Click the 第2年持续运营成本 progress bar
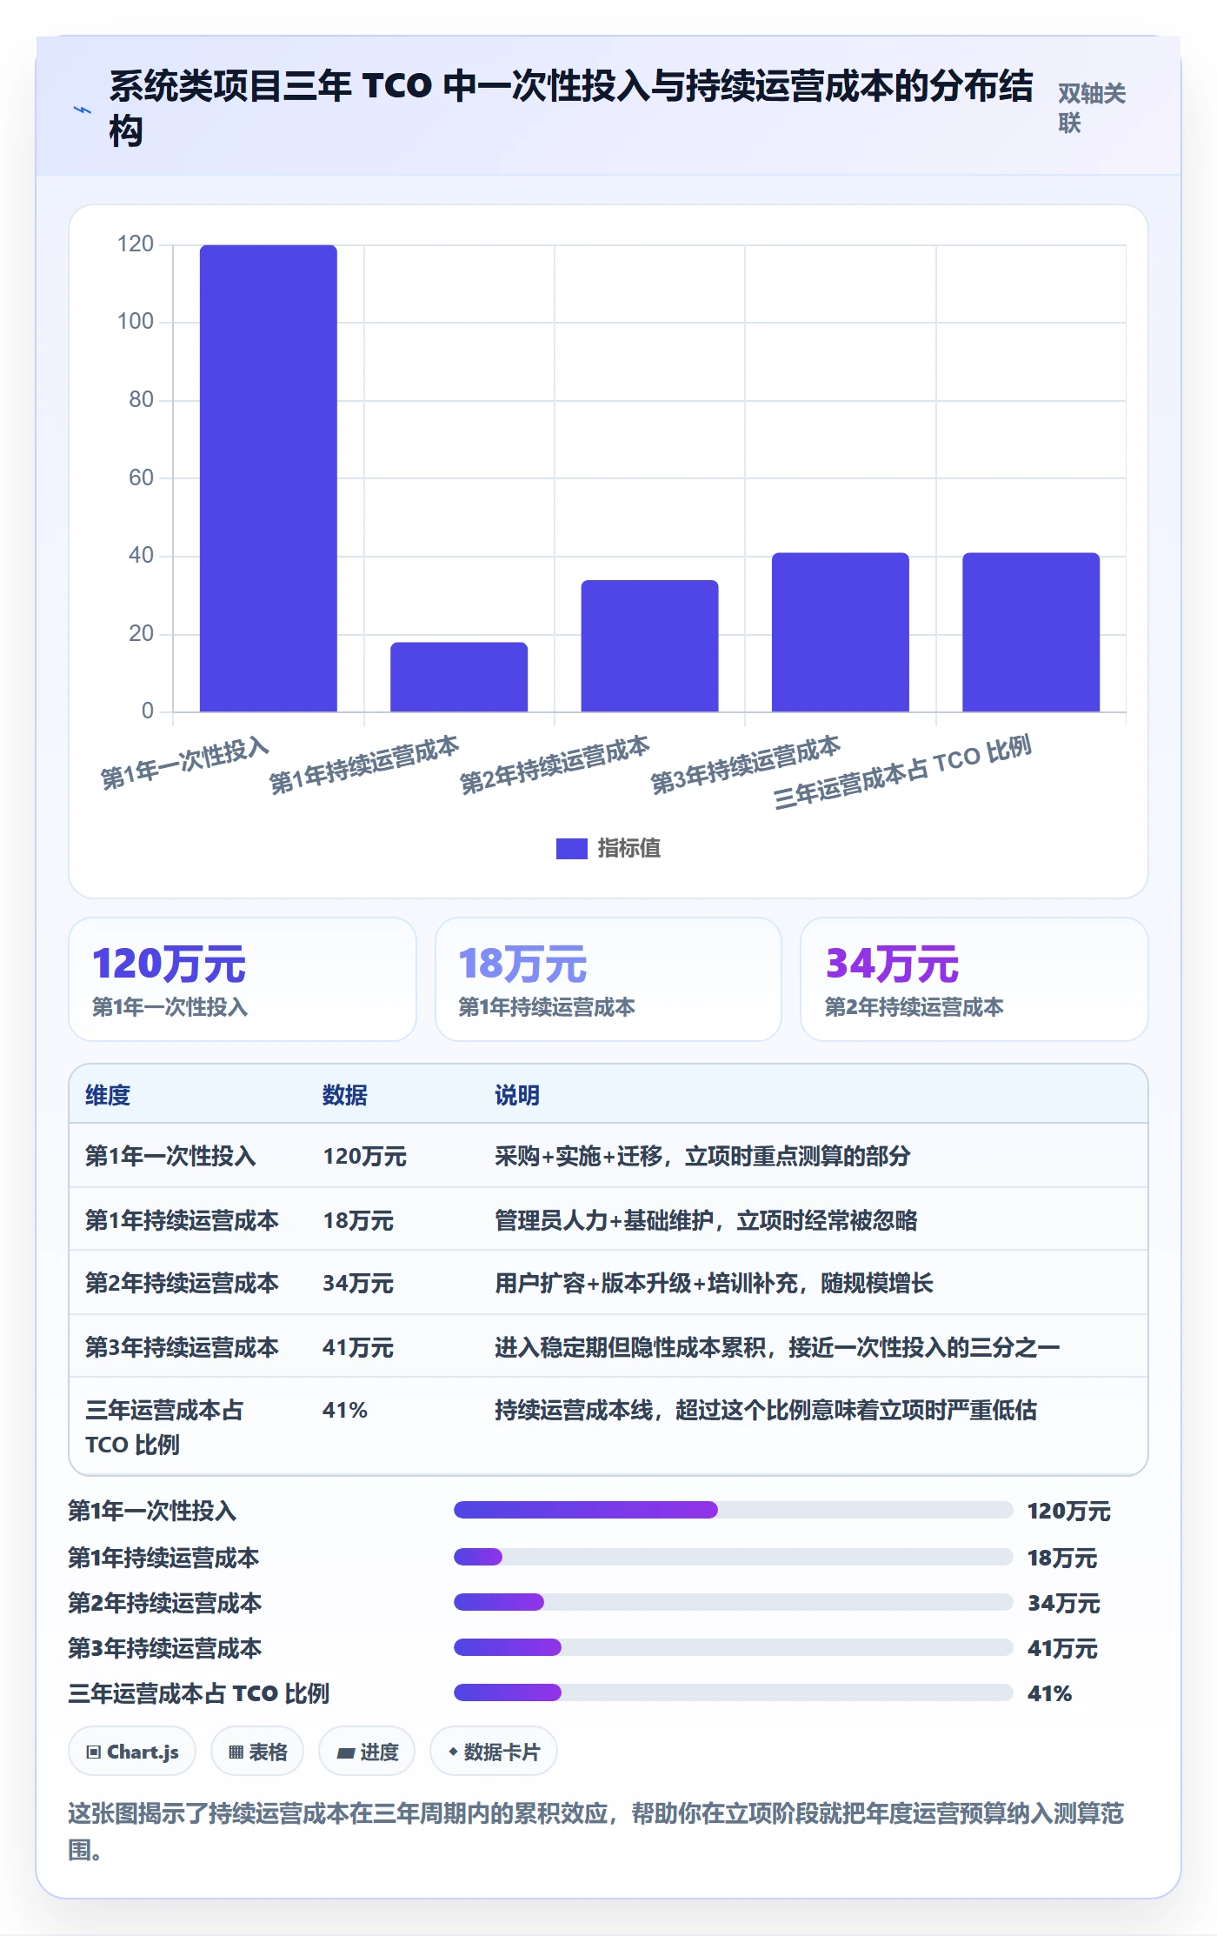 pos(733,1602)
